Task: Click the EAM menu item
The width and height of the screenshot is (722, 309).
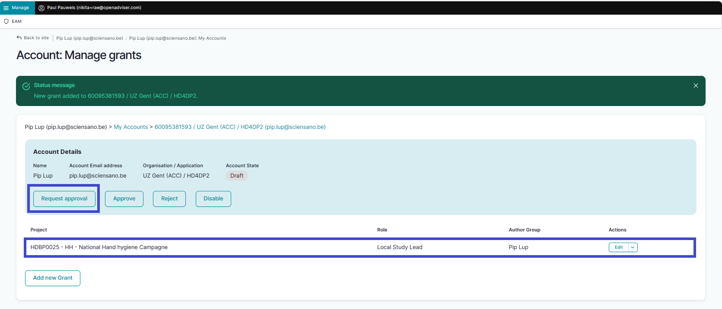Action: tap(16, 21)
